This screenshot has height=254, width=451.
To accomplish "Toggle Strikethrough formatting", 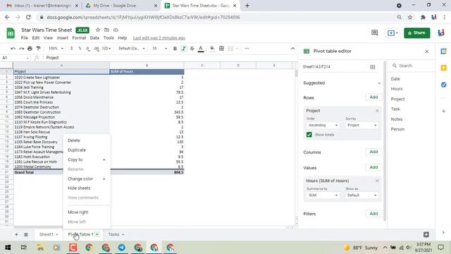I will [x=192, y=49].
